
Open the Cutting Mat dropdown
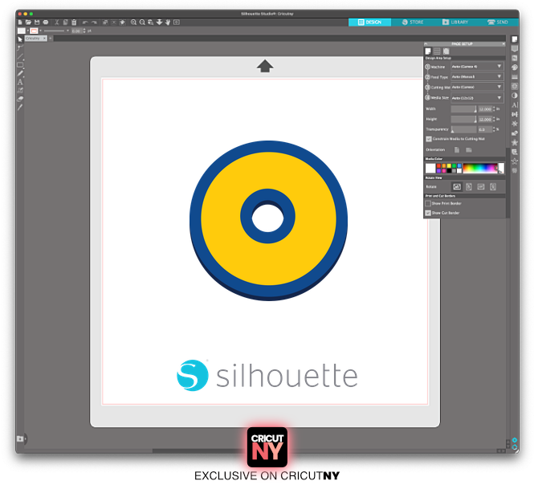(x=477, y=88)
